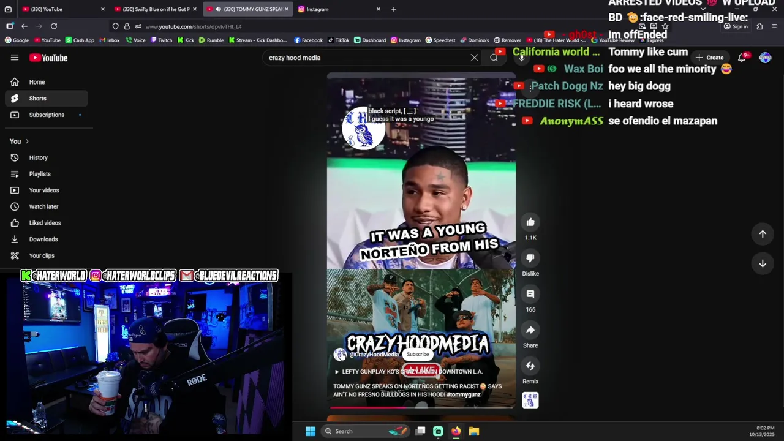Open Kick bookmark
Image resolution: width=784 pixels, height=441 pixels.
(x=186, y=40)
